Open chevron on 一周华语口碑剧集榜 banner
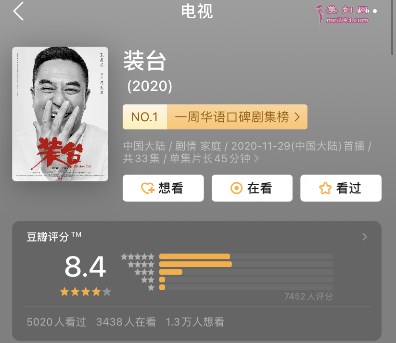396x343 pixels. click(x=297, y=117)
